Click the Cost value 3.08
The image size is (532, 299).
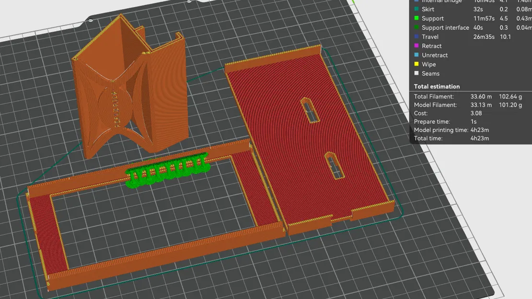click(475, 113)
